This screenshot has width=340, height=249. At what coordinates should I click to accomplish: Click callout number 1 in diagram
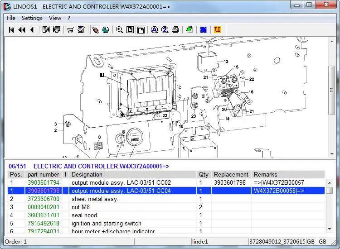point(102,75)
